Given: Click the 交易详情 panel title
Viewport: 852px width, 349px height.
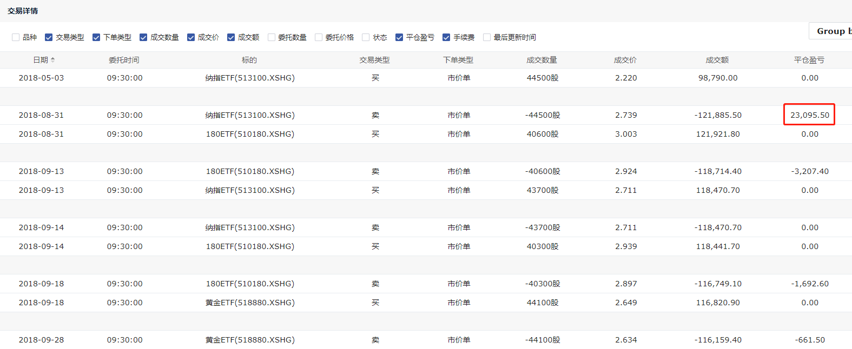Looking at the screenshot, I should click(x=23, y=11).
